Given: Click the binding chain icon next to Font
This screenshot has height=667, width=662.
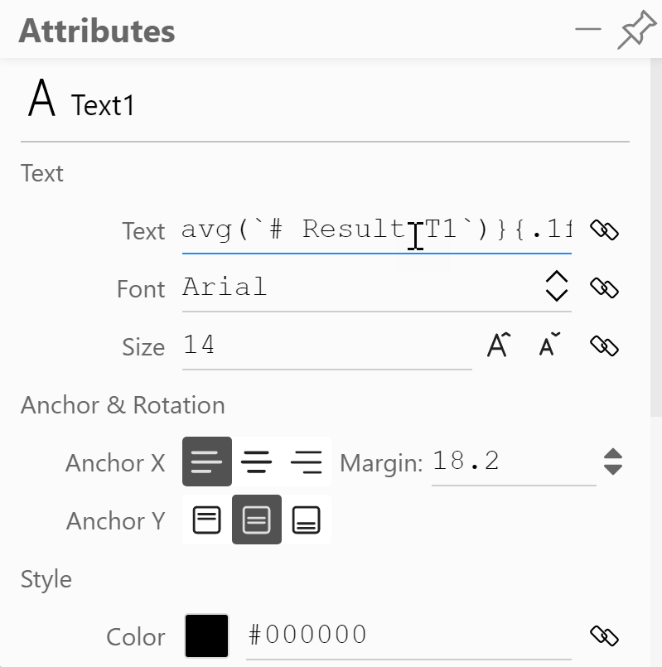Looking at the screenshot, I should pyautogui.click(x=605, y=288).
